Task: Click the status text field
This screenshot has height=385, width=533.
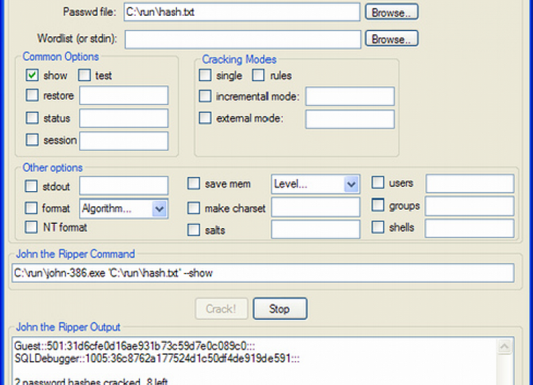Action: point(124,118)
